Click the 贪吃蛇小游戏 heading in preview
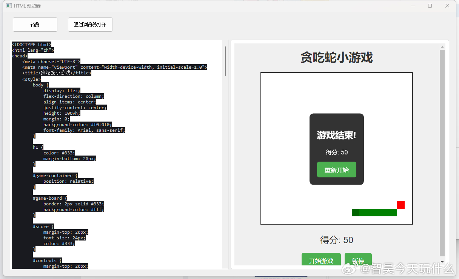 coord(337,58)
